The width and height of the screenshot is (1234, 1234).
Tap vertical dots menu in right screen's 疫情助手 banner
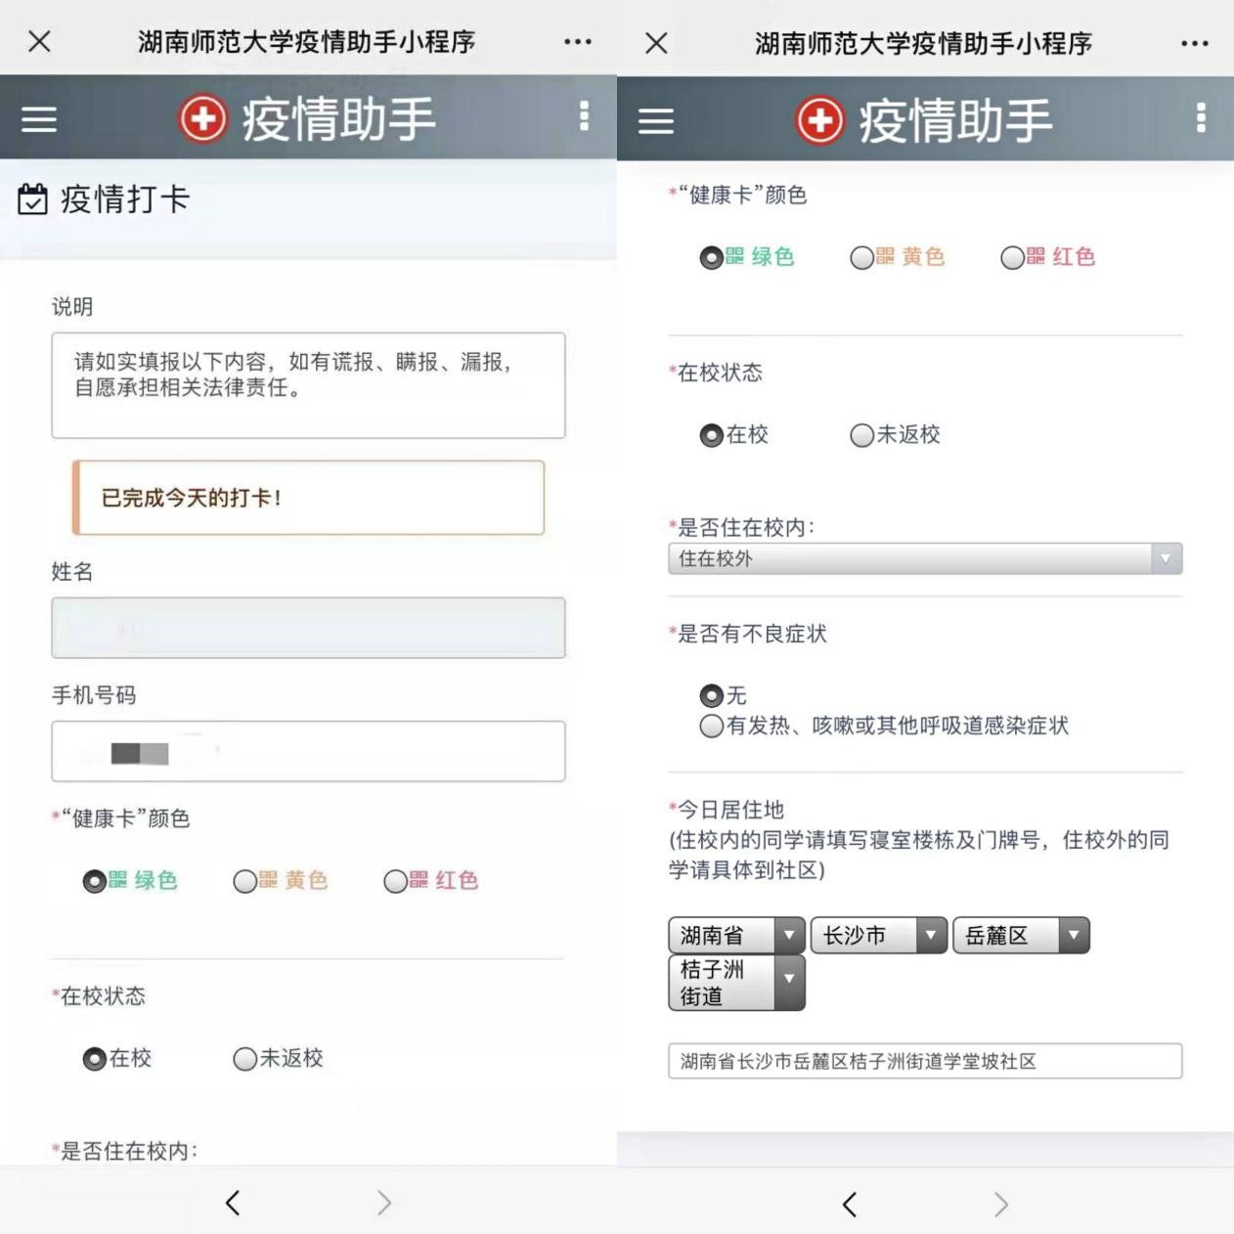(1201, 118)
